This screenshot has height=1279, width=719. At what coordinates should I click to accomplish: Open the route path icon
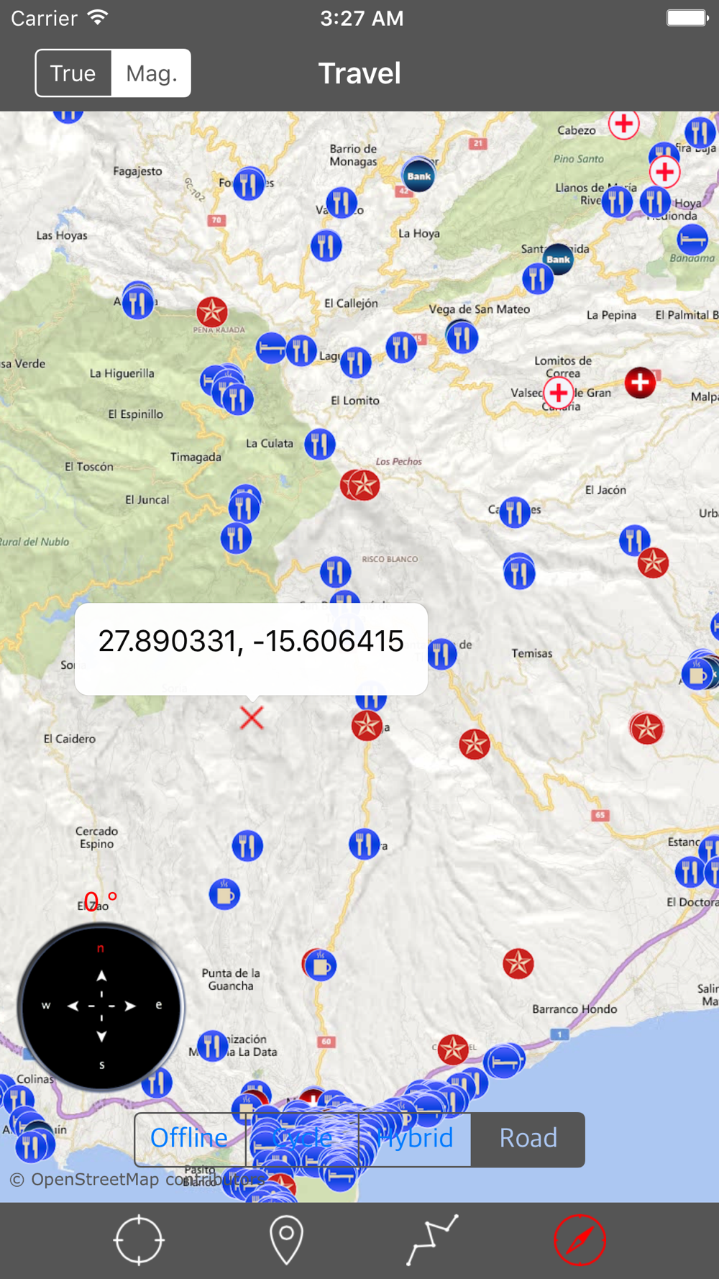(x=433, y=1240)
